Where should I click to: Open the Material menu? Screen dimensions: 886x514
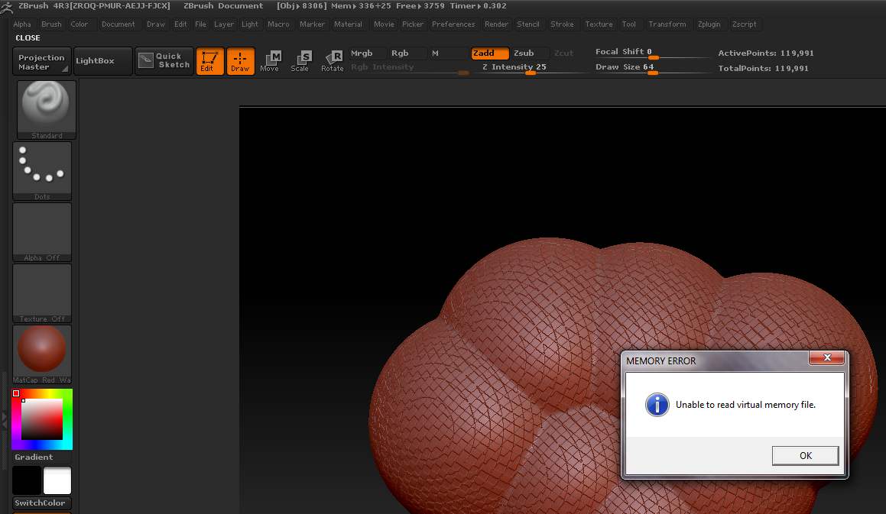tap(348, 24)
